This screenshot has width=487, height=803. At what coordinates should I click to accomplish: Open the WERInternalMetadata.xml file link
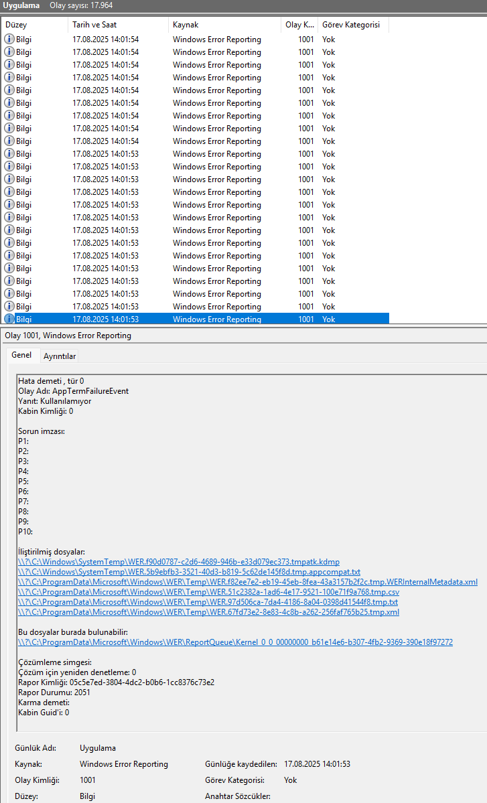tap(248, 582)
